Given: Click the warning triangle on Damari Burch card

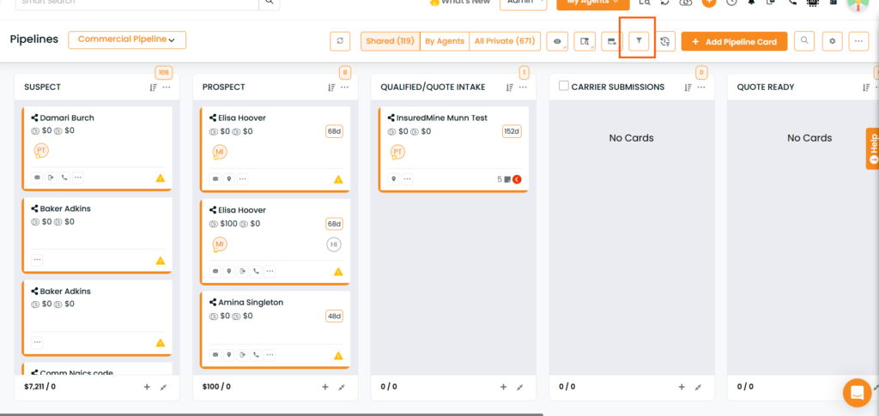Looking at the screenshot, I should pos(161,178).
